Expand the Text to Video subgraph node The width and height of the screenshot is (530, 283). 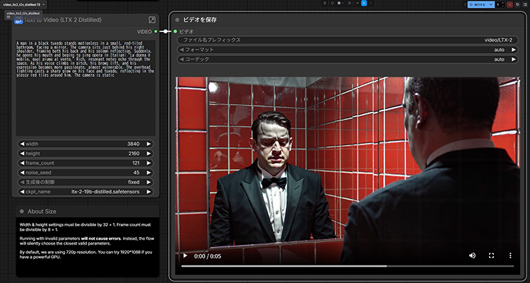[152, 21]
